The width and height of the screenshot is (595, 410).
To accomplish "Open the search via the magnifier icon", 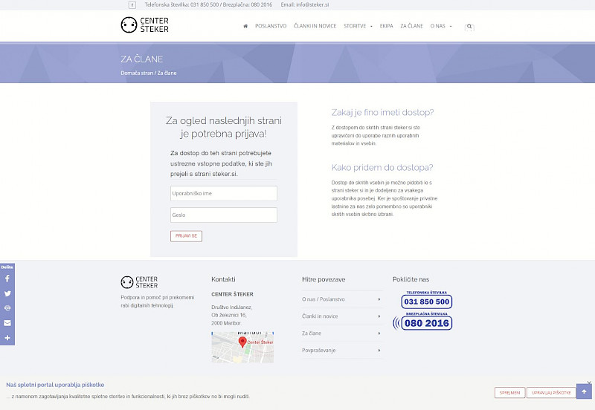I will point(469,26).
